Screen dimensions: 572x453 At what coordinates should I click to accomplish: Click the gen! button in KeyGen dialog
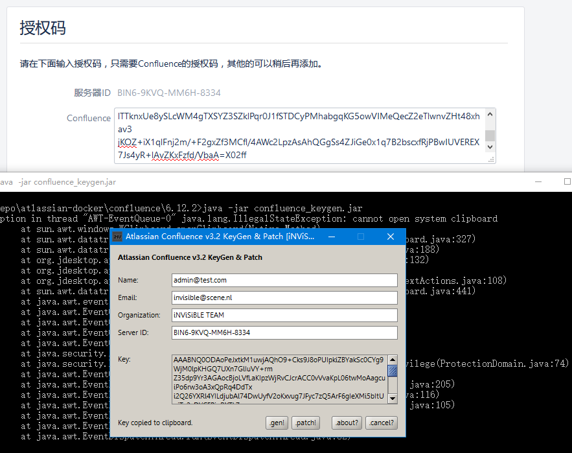277,423
